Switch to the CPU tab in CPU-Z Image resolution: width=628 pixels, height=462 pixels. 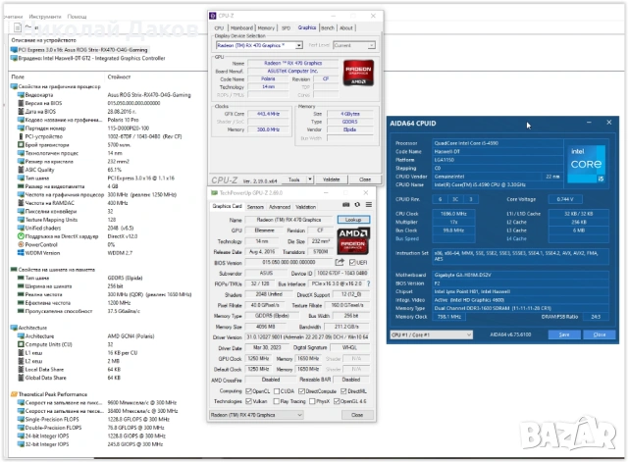pyautogui.click(x=219, y=28)
